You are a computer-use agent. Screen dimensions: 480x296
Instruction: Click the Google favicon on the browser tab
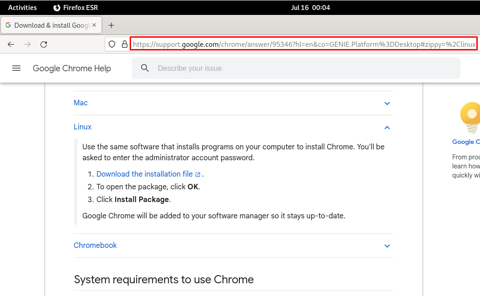click(x=8, y=25)
